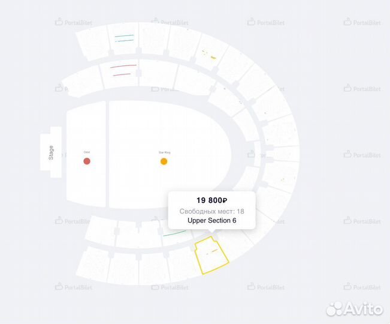The image size is (390, 324).
Task: Click the Upper Section 6 tooltip label
Action: tap(211, 220)
